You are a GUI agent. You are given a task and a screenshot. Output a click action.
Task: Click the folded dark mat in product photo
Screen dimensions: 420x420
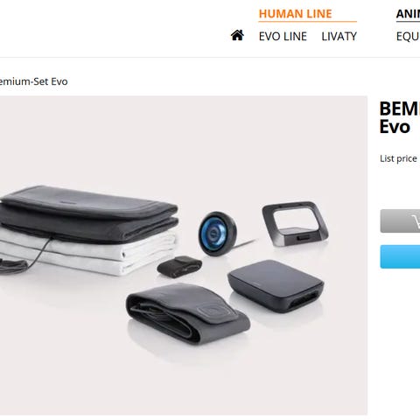click(x=89, y=213)
